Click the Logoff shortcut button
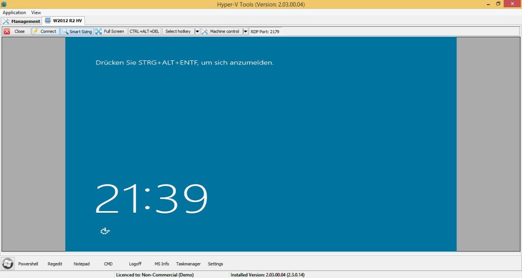Viewport: 522px width, 278px height. [x=135, y=264]
